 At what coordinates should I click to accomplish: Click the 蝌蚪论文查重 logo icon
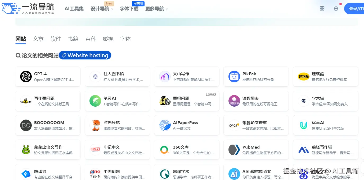pos(234,125)
